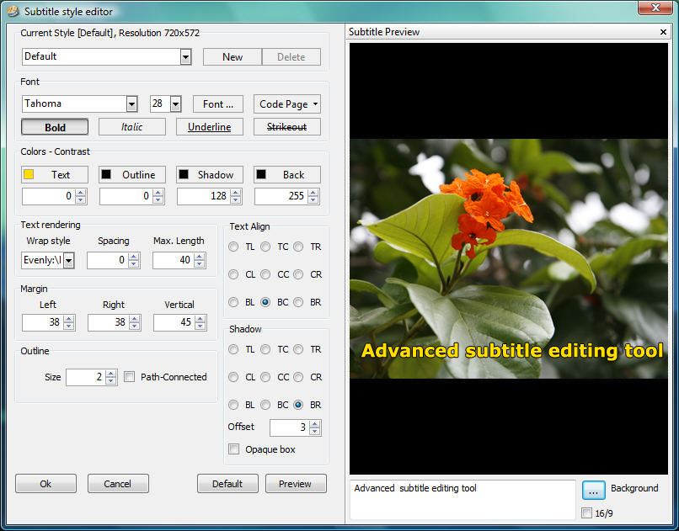Increase the Outline Size value
Screen dimensions: 679x531
pyautogui.click(x=111, y=374)
